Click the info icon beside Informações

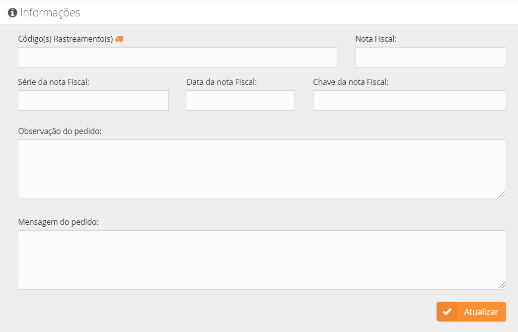(x=13, y=13)
